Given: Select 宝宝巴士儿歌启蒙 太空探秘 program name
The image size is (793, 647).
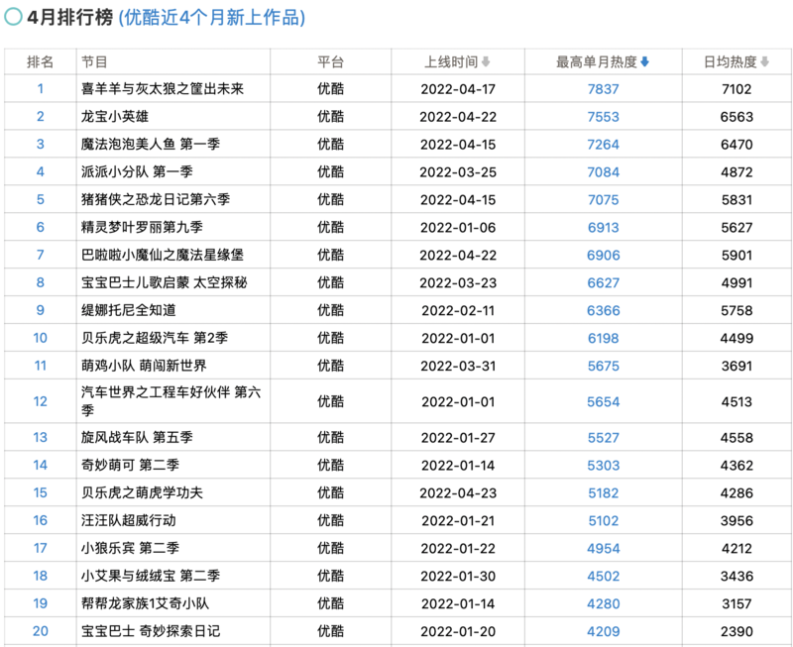Looking at the screenshot, I should coord(165,282).
